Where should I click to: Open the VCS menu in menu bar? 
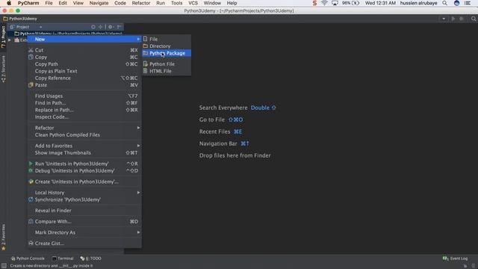point(193,3)
